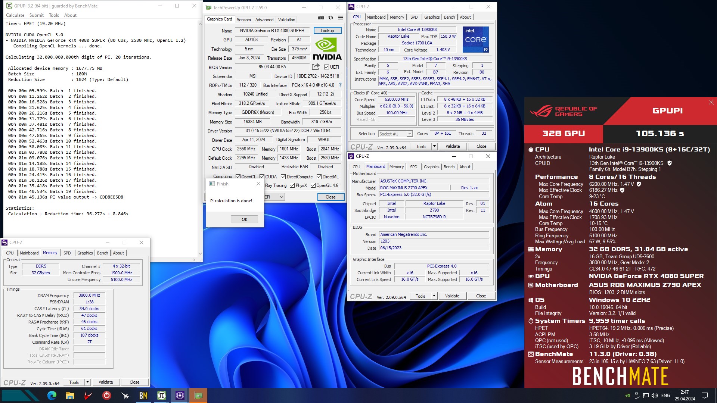Open the GPU selection dropdown in GPU-Z
The image size is (717, 403).
(x=281, y=197)
